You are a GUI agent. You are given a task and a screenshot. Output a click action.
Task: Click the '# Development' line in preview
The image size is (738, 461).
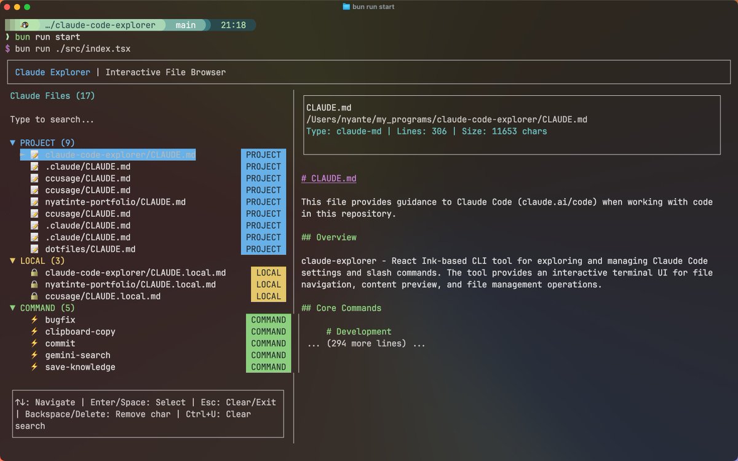click(x=359, y=331)
